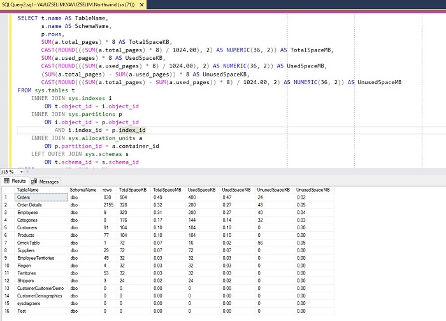Click the TotalSpaceMB column header
The width and height of the screenshot is (446, 321).
pyautogui.click(x=167, y=190)
